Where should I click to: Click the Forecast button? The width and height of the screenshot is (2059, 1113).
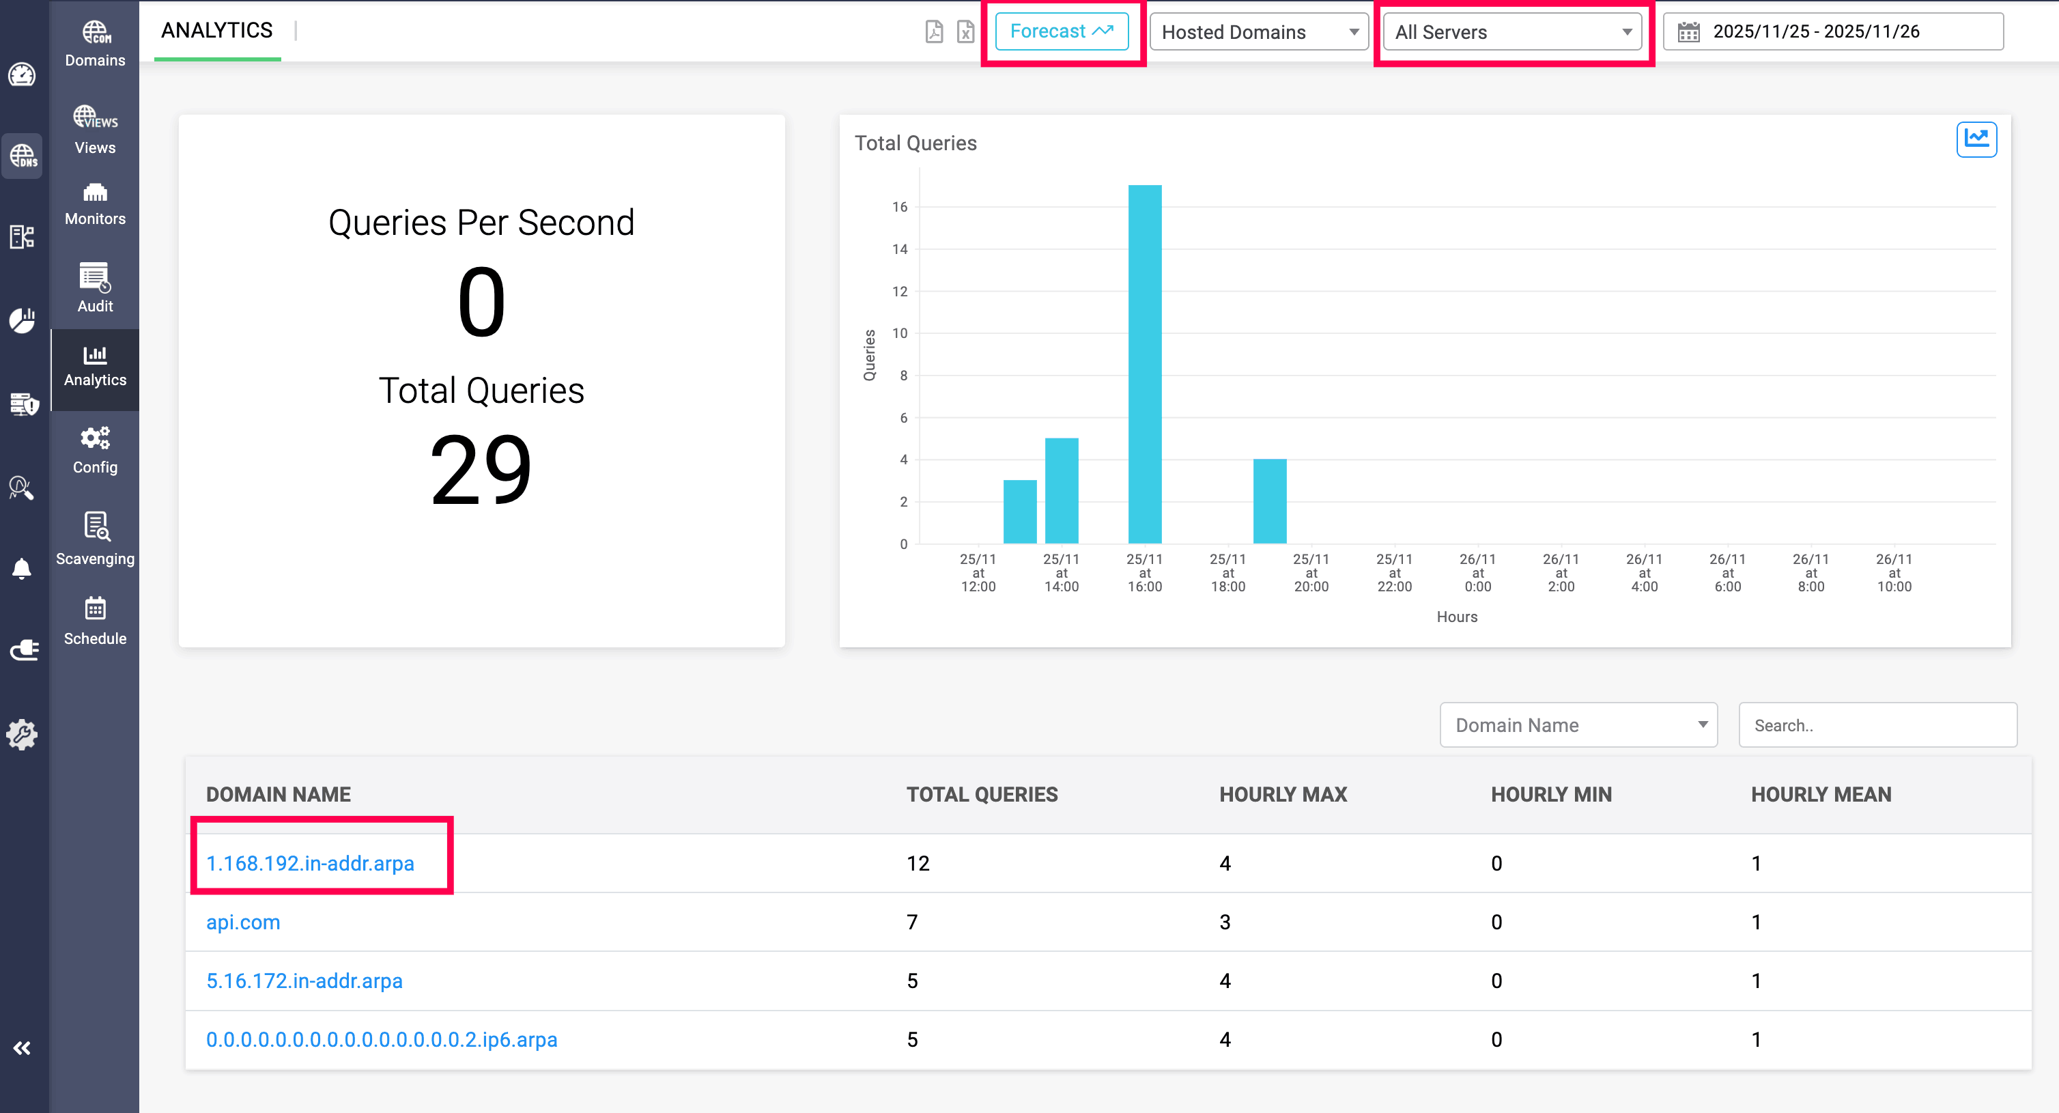(1061, 31)
